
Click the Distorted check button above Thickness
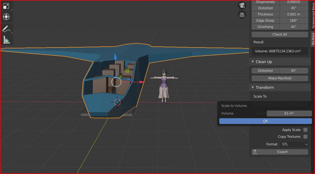(x=265, y=8)
